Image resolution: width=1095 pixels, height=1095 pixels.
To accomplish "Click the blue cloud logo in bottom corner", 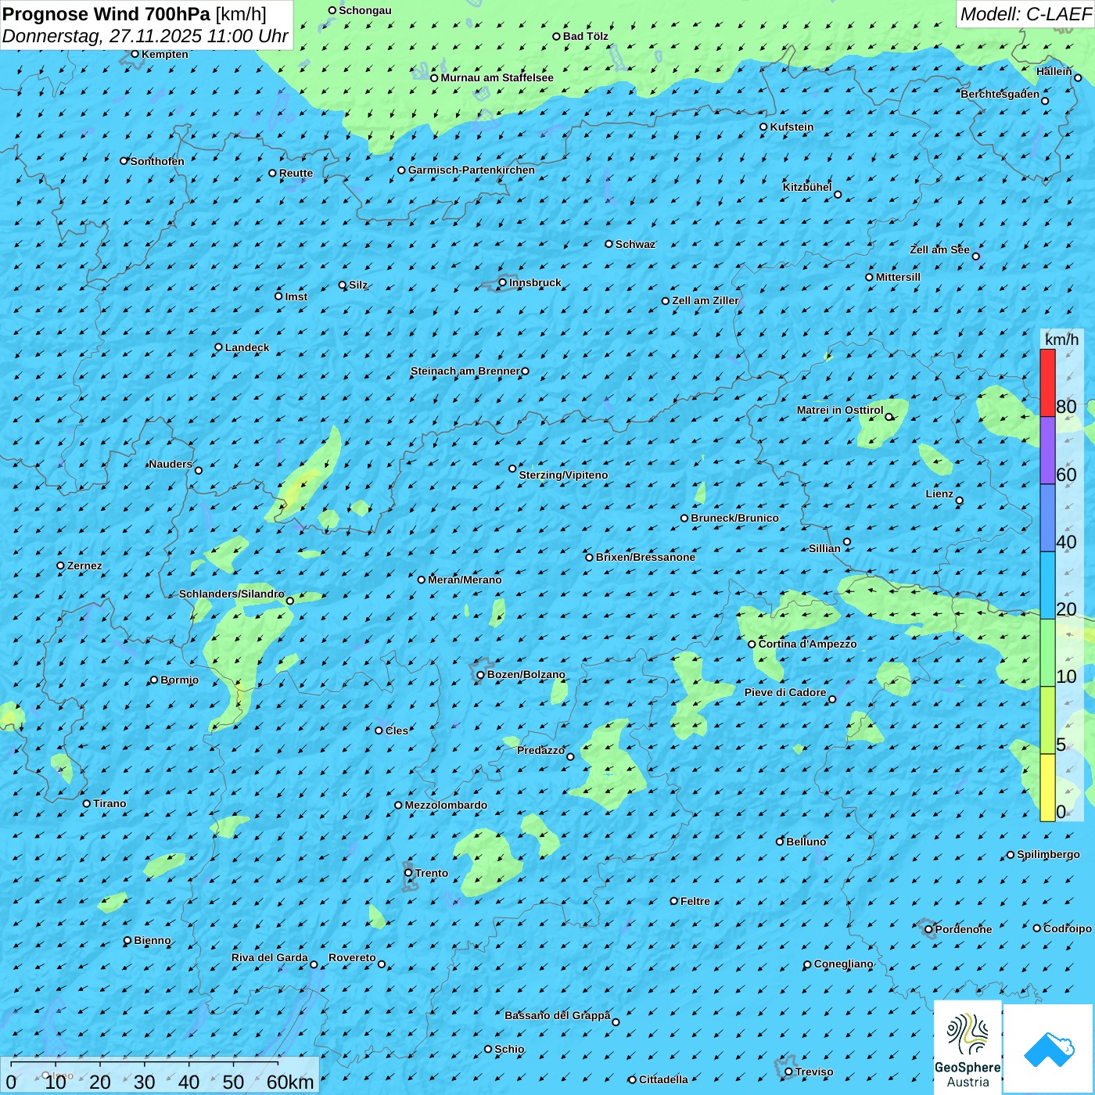I will pos(1049,1049).
